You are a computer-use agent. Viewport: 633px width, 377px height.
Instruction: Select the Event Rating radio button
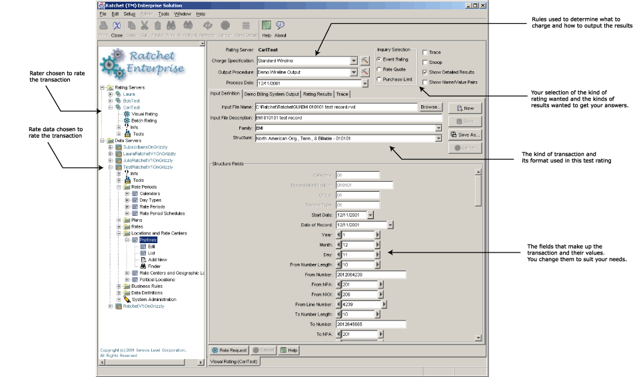click(379, 59)
